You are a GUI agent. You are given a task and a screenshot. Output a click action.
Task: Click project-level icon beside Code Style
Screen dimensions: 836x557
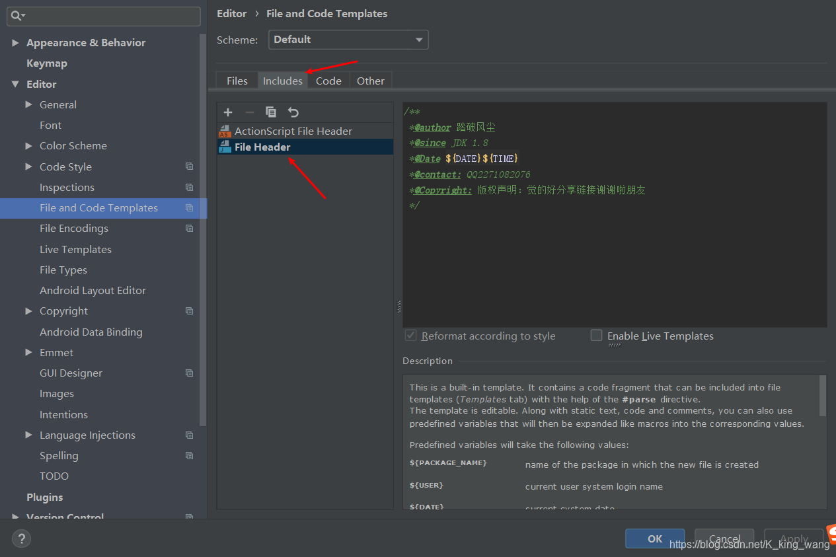click(190, 167)
